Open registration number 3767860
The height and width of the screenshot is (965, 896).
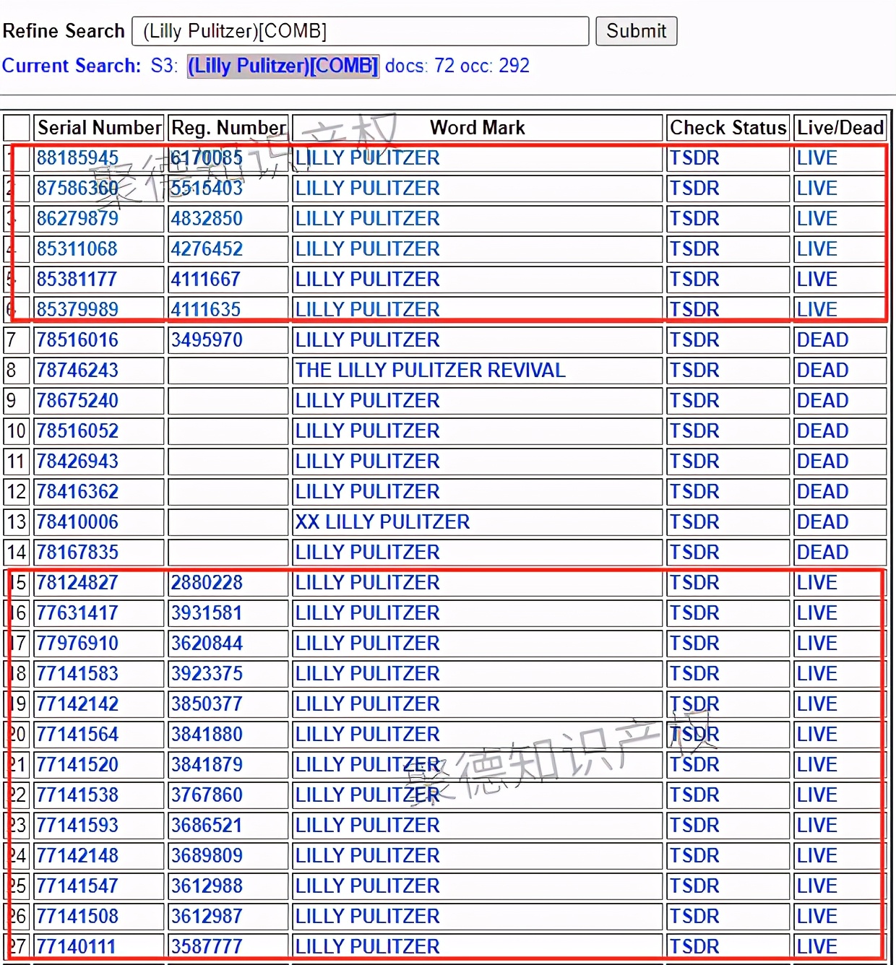pyautogui.click(x=207, y=795)
